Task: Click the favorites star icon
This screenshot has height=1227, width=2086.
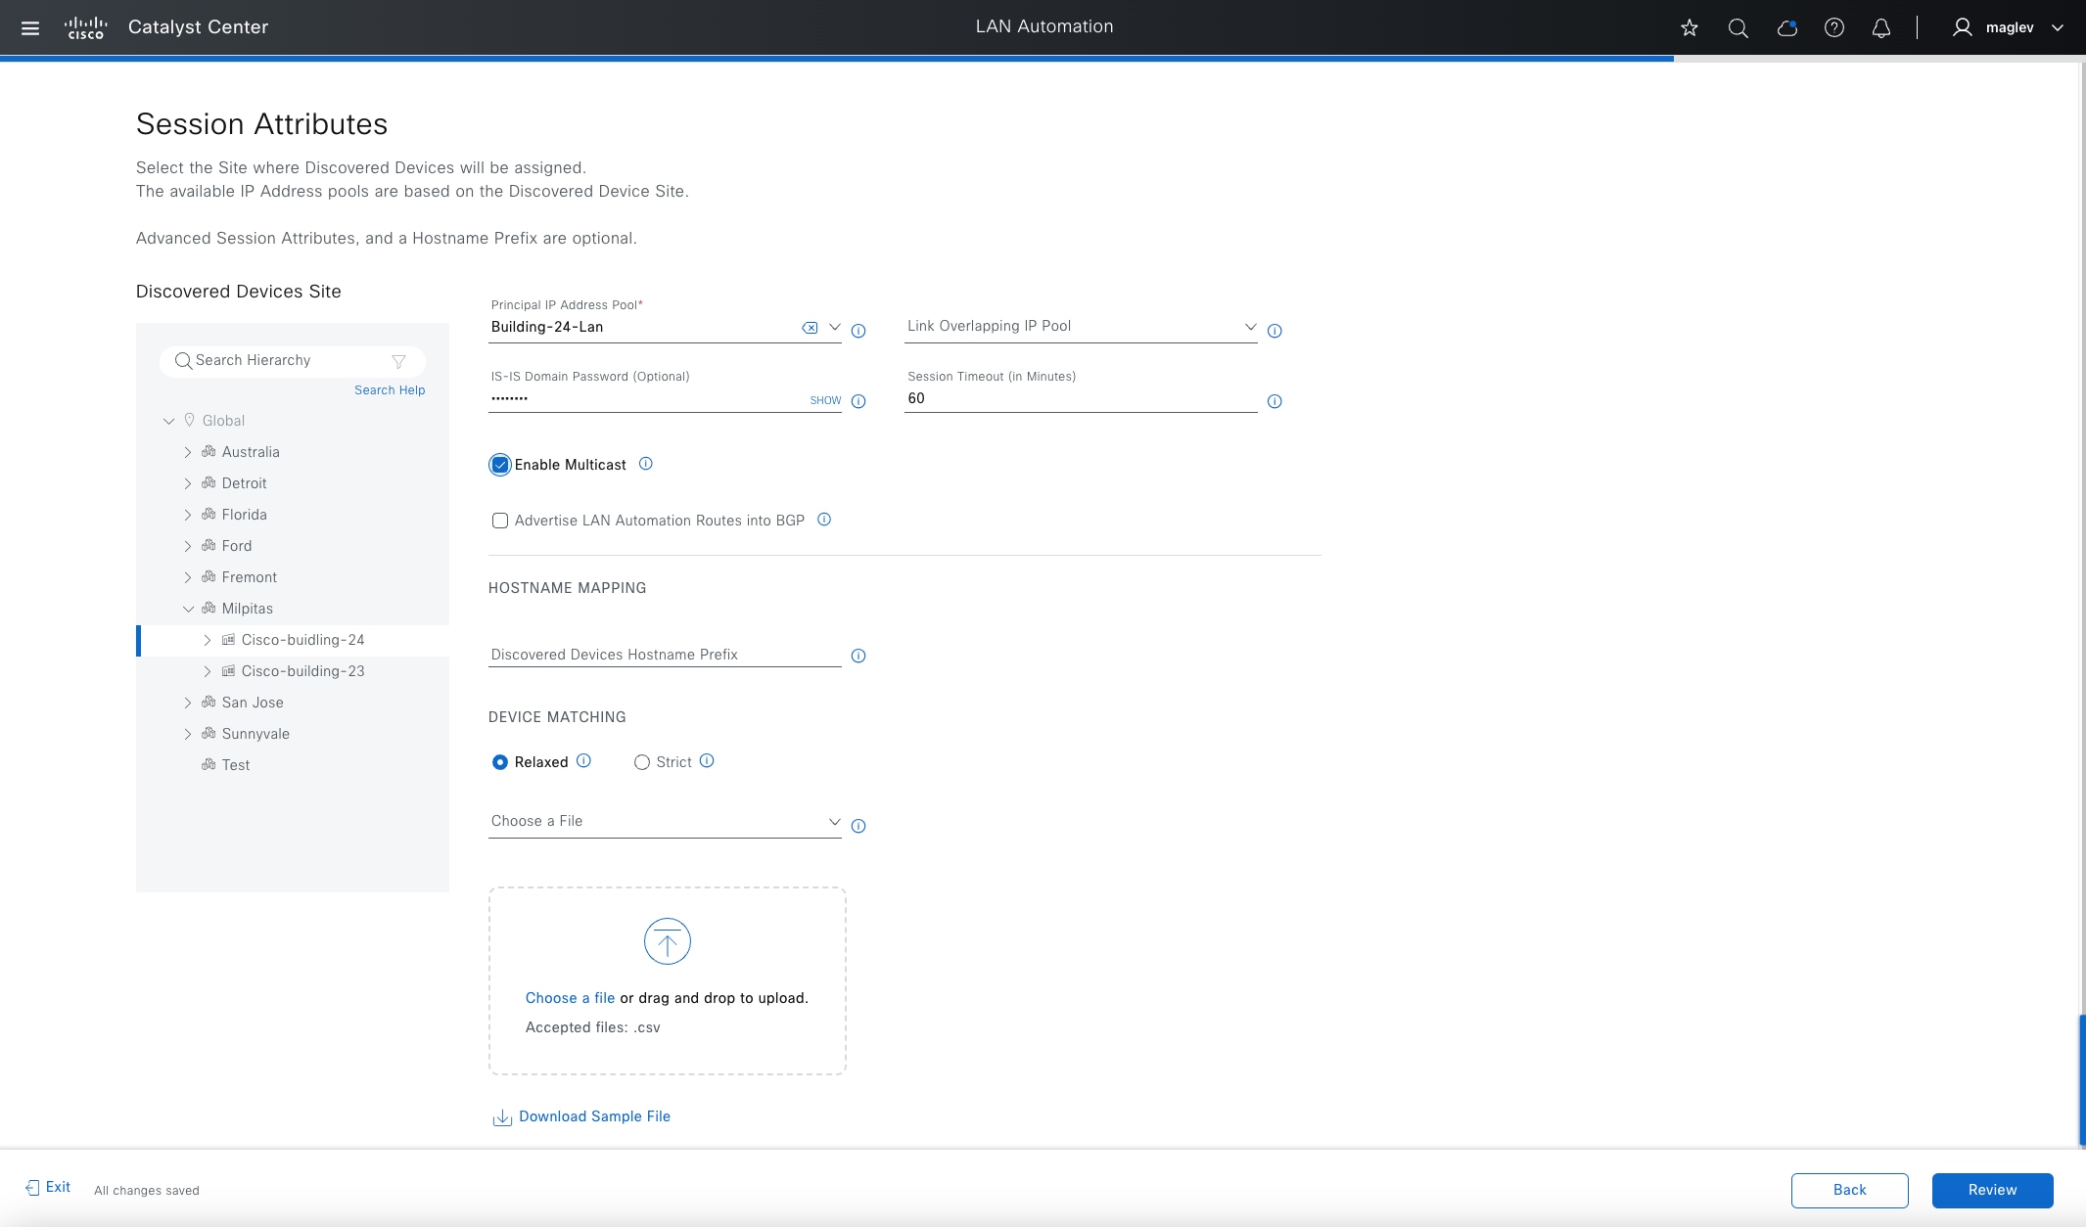Action: coord(1690,28)
